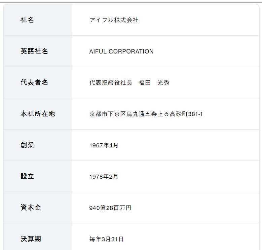Select 代表取締役社長 福田 光秀 text

pos(129,82)
